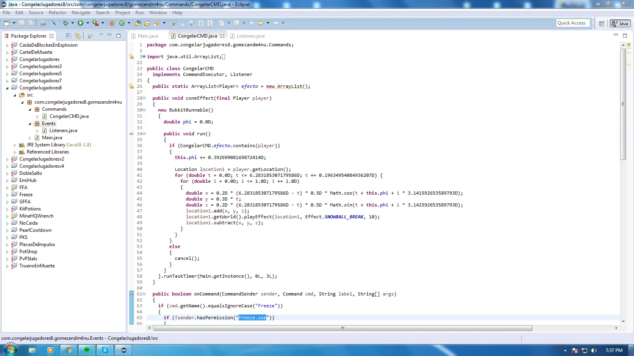The height and width of the screenshot is (356, 634).
Task: Expand the Referenced Libraries node
Action: pos(15,152)
